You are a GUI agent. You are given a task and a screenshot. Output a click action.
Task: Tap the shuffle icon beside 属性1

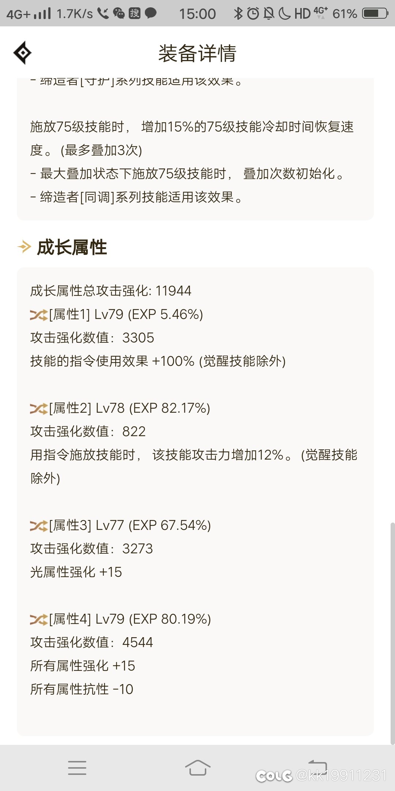click(x=39, y=315)
